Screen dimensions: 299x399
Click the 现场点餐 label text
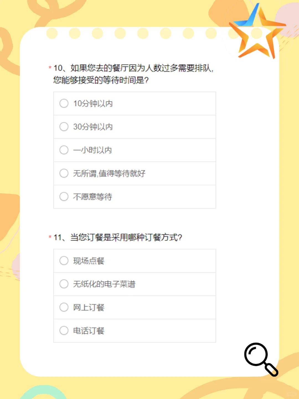pyautogui.click(x=89, y=261)
